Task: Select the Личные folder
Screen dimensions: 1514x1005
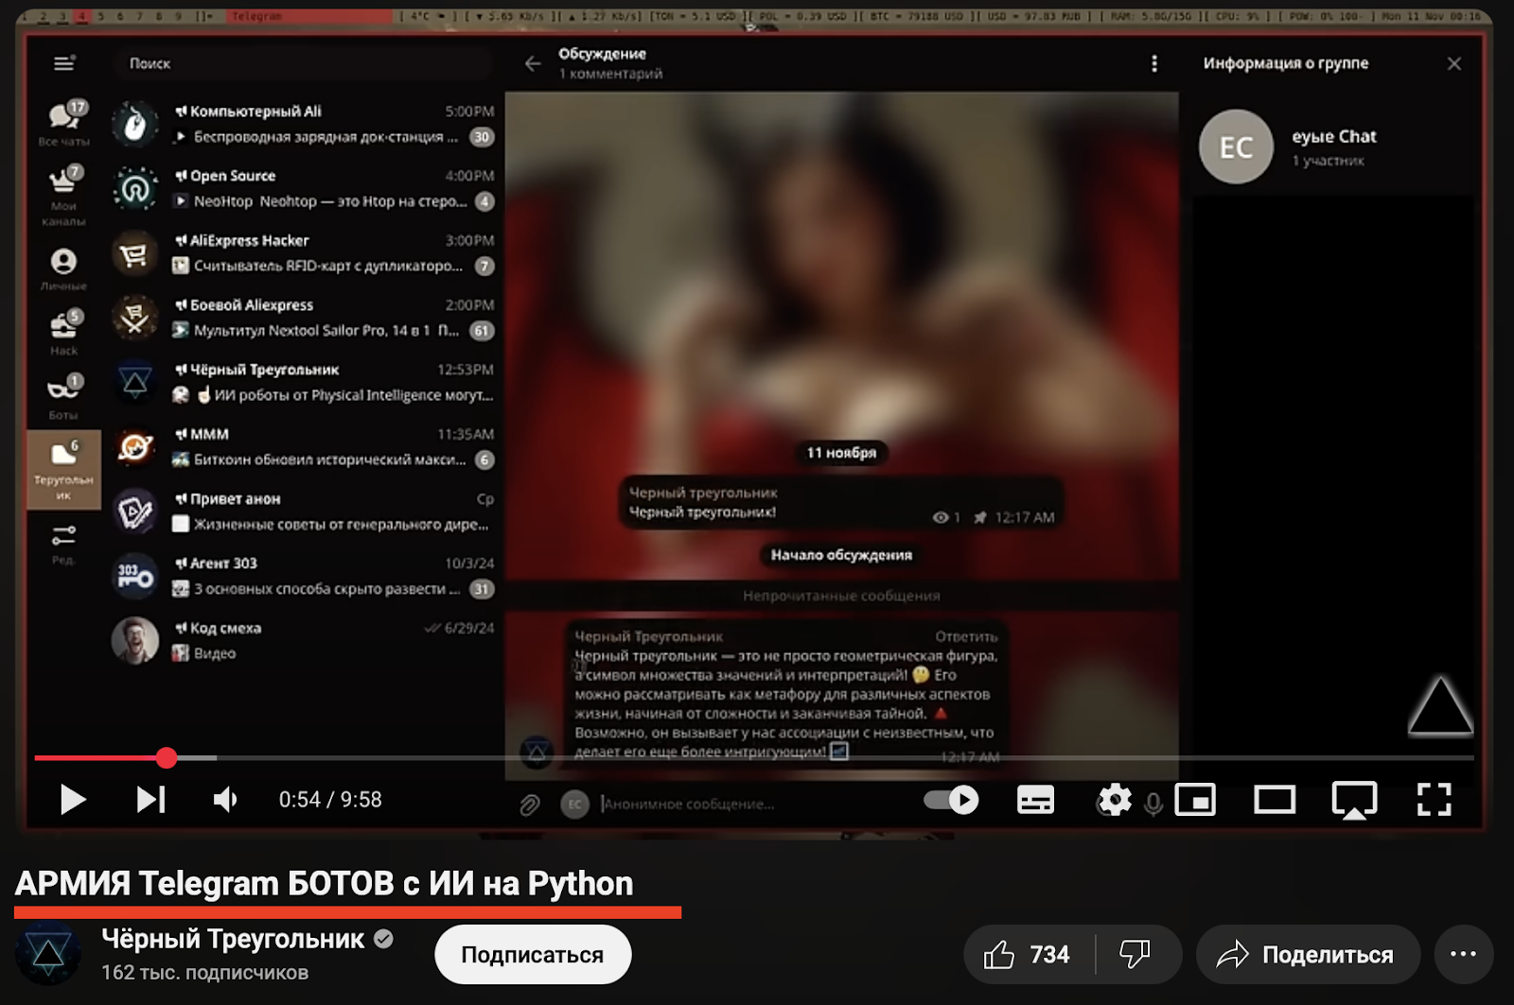Action: [x=63, y=268]
